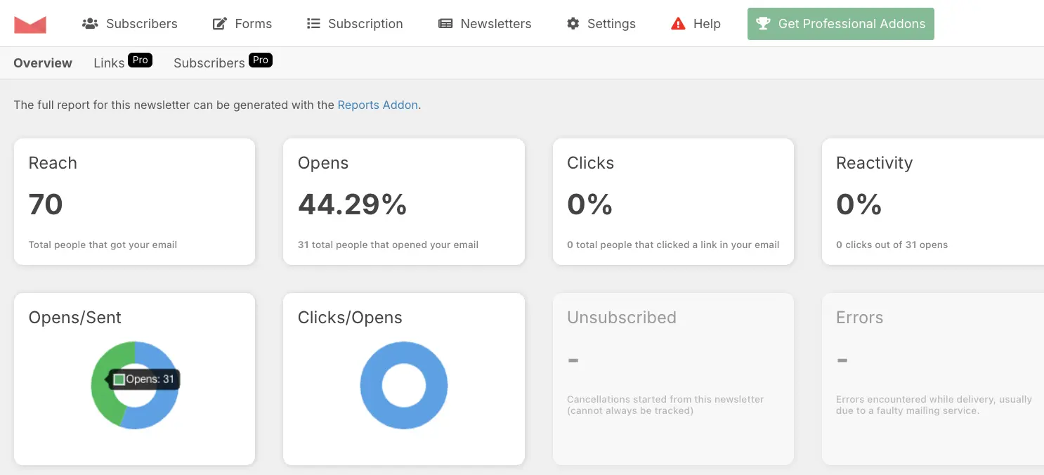Image resolution: width=1044 pixels, height=475 pixels.
Task: Switch to the Overview tab
Action: pos(42,63)
